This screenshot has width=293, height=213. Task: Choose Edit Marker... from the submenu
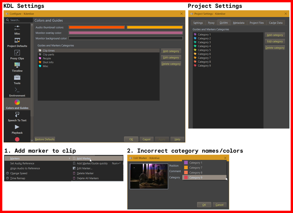point(97,168)
